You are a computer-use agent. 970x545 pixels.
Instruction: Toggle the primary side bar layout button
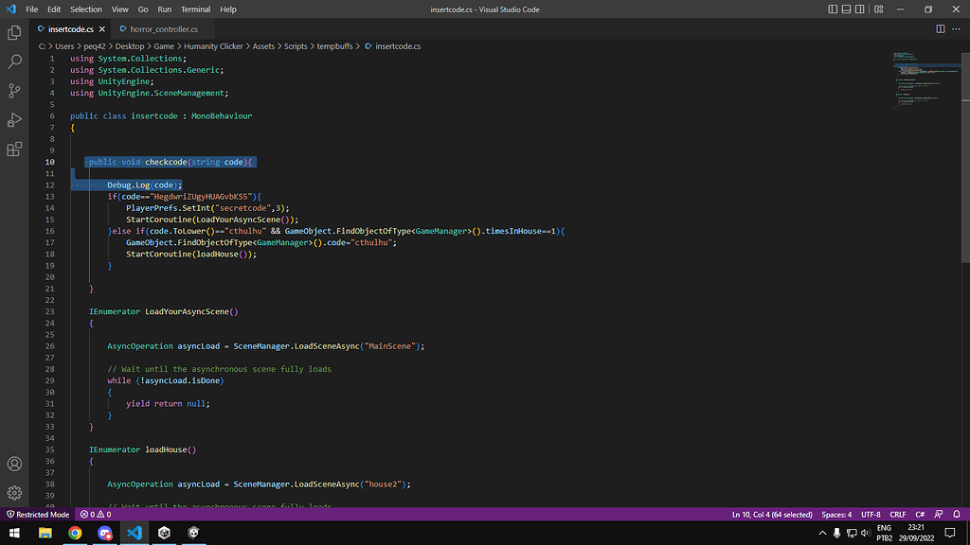tap(834, 9)
